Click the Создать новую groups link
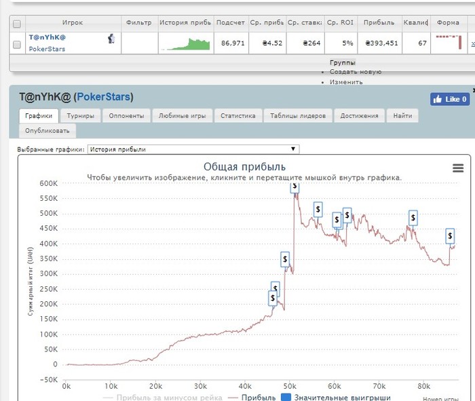This screenshot has width=475, height=401. click(356, 72)
